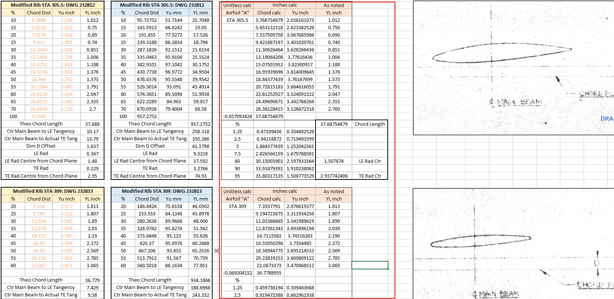The width and height of the screenshot is (614, 299).
Task: Click the "TE Rad Ctr" label cell
Action: point(370,176)
